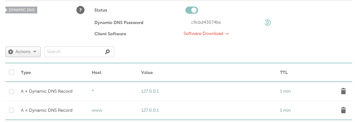The width and height of the screenshot is (355, 122).
Task: Open the Actions dropdown menu
Action: pyautogui.click(x=23, y=52)
